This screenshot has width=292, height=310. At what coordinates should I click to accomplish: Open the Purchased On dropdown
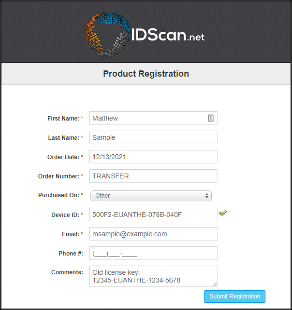pyautogui.click(x=151, y=196)
